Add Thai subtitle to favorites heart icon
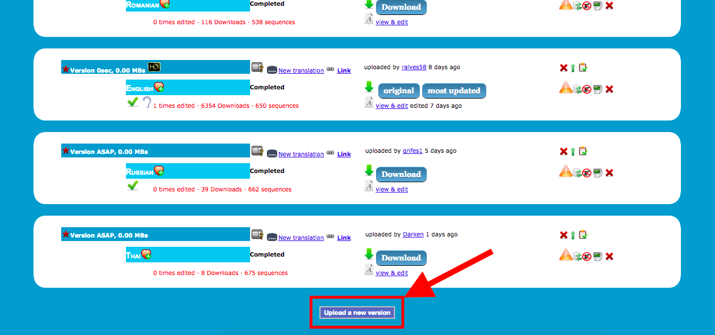Viewport: 715px width, 335px height. (x=146, y=254)
